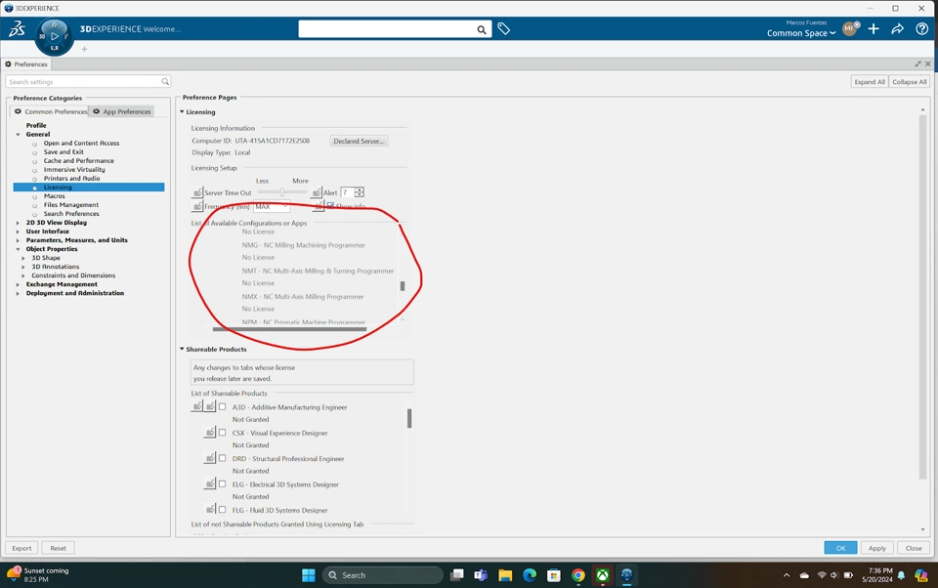
Task: Open Windows Start menu
Action: click(308, 575)
